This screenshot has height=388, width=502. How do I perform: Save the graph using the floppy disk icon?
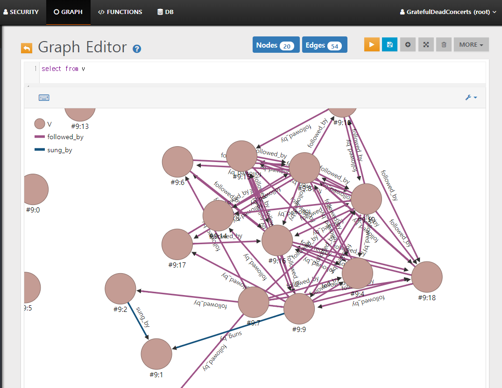389,44
